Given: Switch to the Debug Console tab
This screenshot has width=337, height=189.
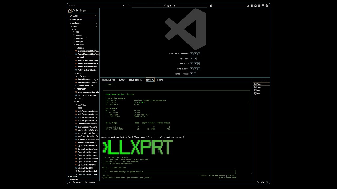Looking at the screenshot, I should pos(136,80).
